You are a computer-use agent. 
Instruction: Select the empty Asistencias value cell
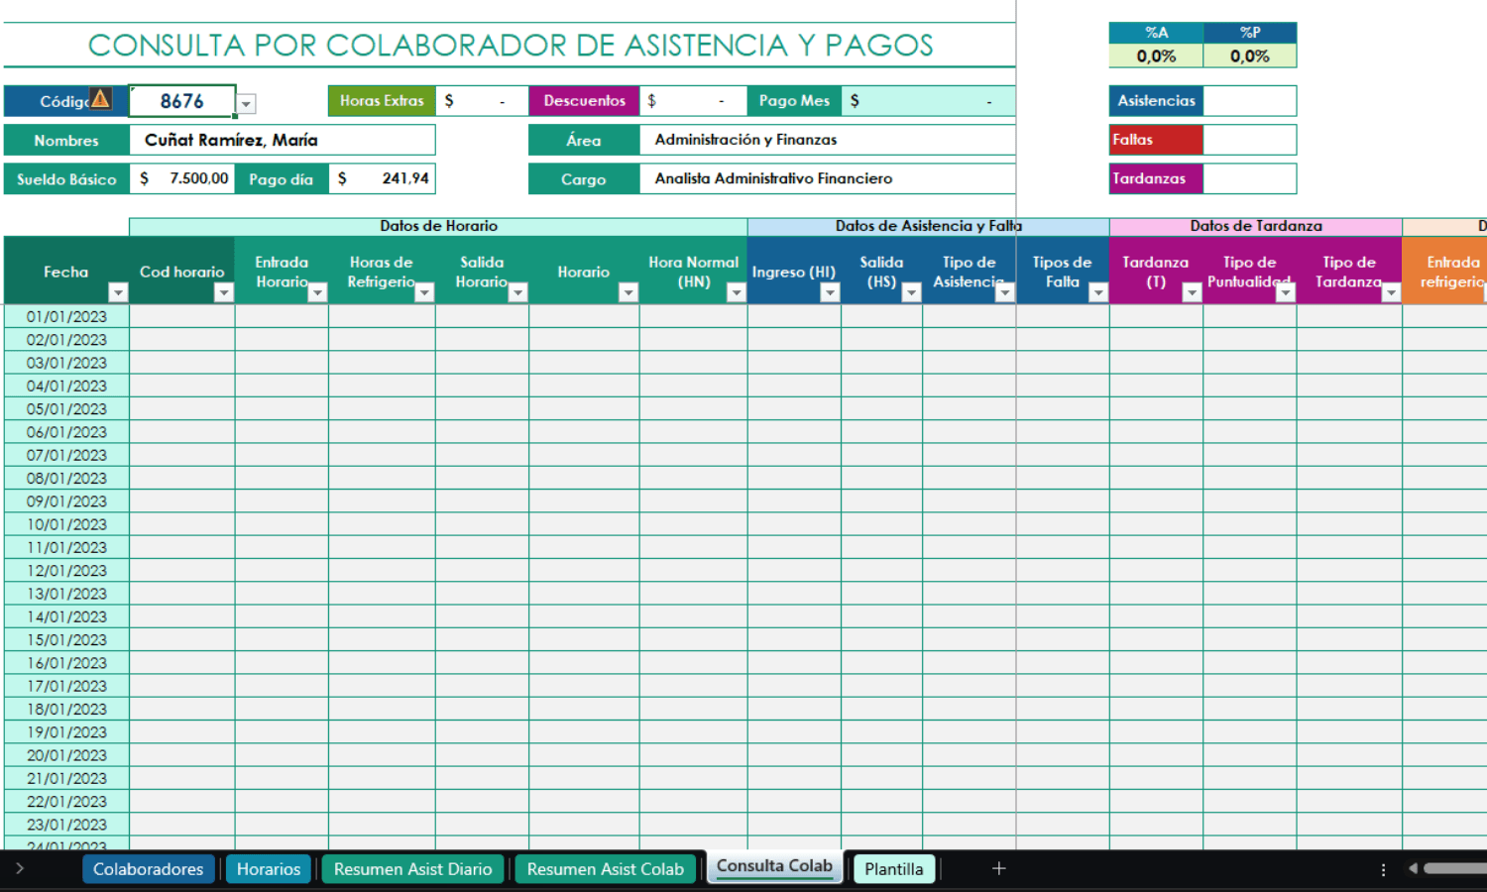(x=1249, y=101)
